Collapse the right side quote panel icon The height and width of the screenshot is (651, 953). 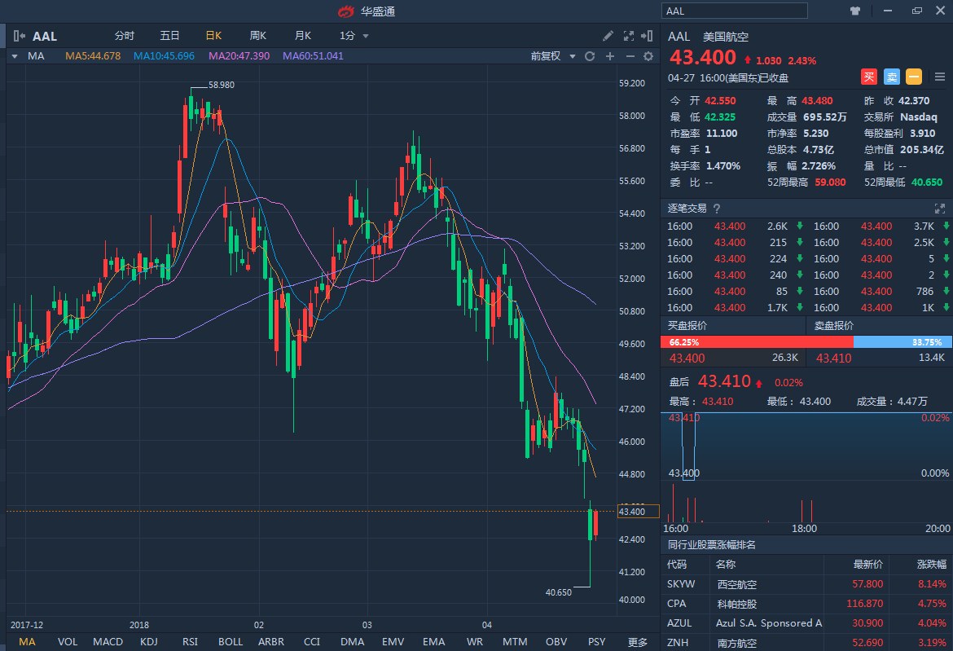pyautogui.click(x=648, y=36)
